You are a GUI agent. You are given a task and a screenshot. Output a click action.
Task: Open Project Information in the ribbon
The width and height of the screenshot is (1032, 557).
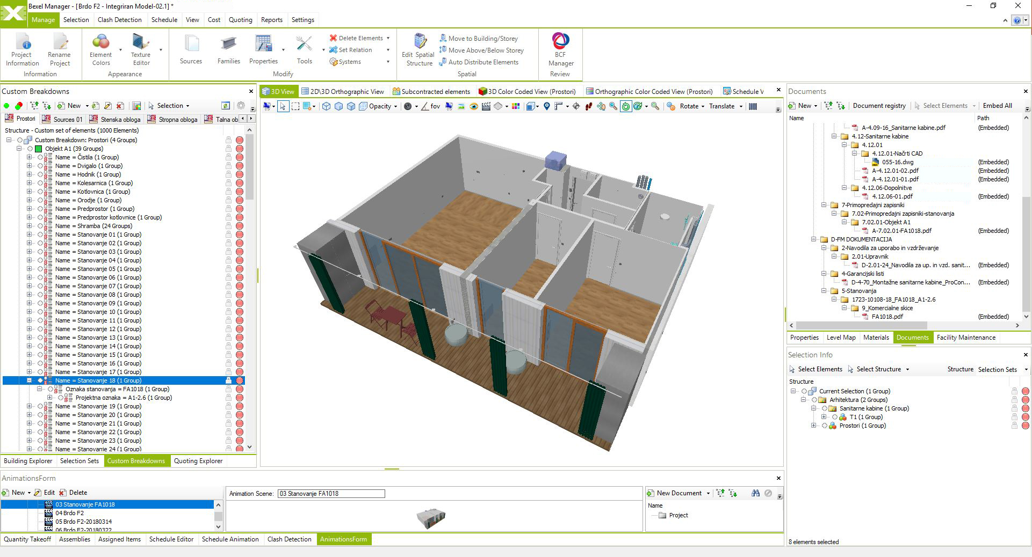point(22,49)
